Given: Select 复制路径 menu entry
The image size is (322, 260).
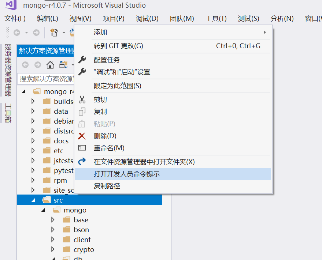Looking at the screenshot, I should pyautogui.click(x=173, y=186).
